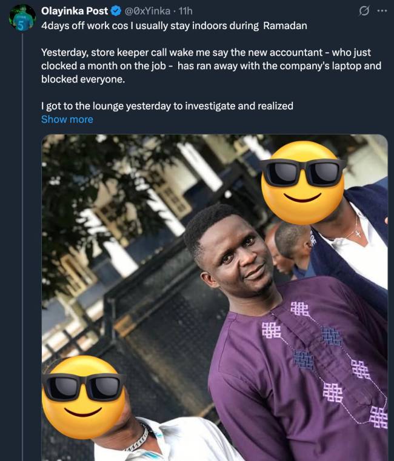Click the Grok icon beside More options

(x=364, y=11)
